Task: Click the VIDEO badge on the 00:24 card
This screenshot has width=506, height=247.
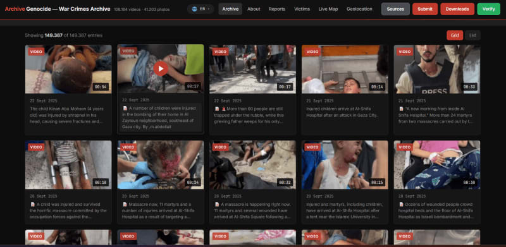Action: click(128, 147)
